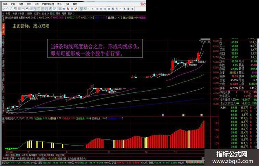The height and width of the screenshot is (166, 259).
Task: Open the 资讯 menu
Action: click(x=59, y=4)
